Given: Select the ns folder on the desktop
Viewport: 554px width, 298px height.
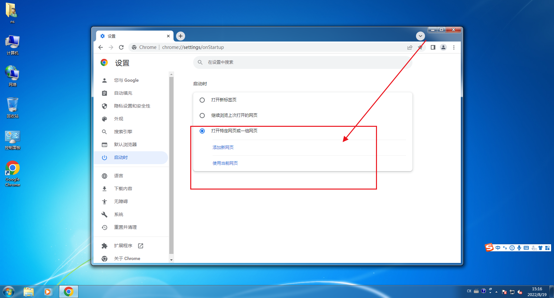Looking at the screenshot, I should pos(12,13).
